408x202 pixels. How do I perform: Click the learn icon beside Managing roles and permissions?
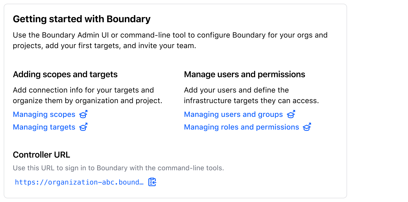pos(307,127)
